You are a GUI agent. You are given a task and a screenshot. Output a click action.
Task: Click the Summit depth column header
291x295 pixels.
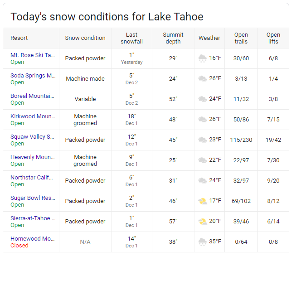coord(173,38)
